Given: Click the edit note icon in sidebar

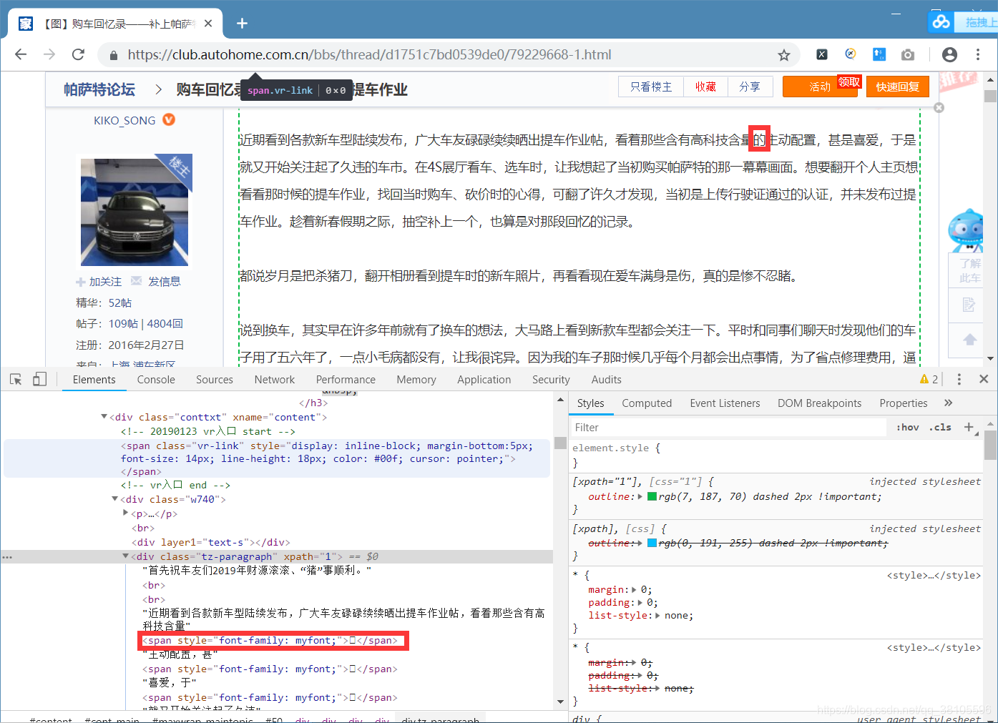Looking at the screenshot, I should point(969,305).
